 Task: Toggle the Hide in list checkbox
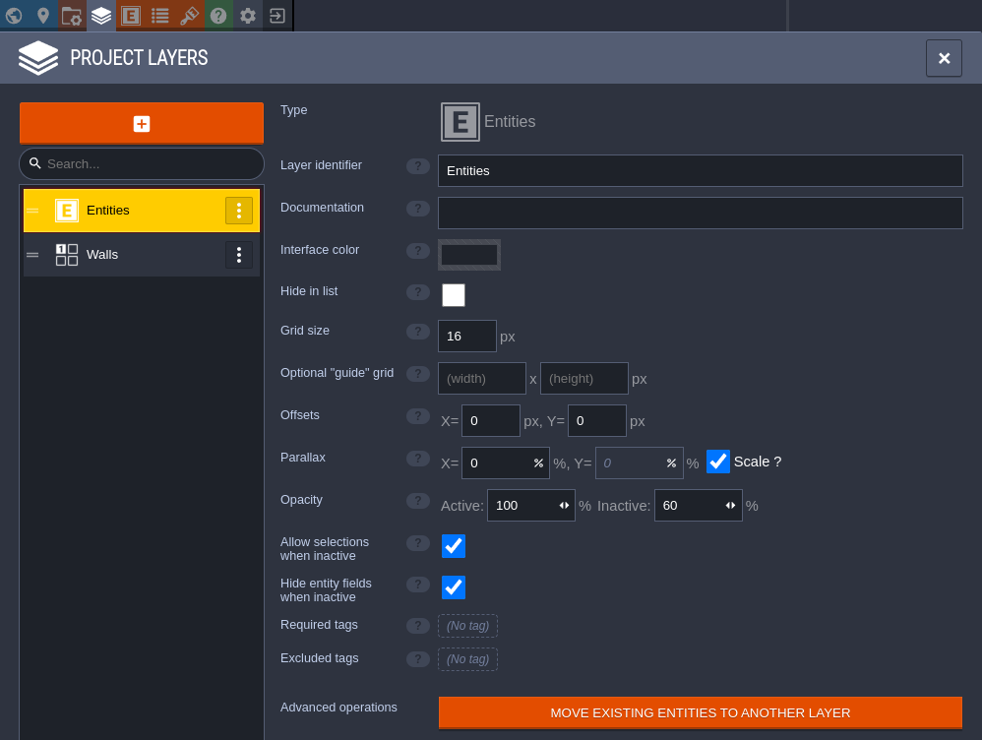454,295
